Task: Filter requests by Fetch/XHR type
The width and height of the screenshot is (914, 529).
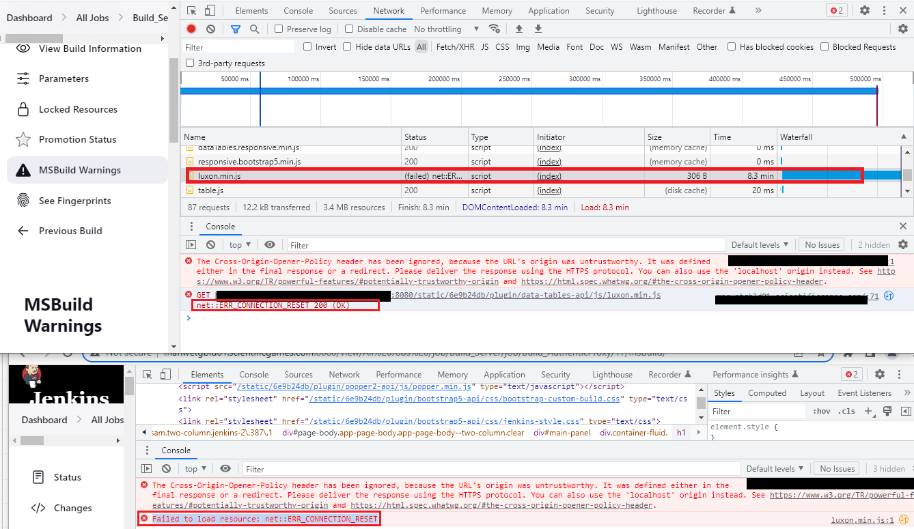Action: coord(455,47)
